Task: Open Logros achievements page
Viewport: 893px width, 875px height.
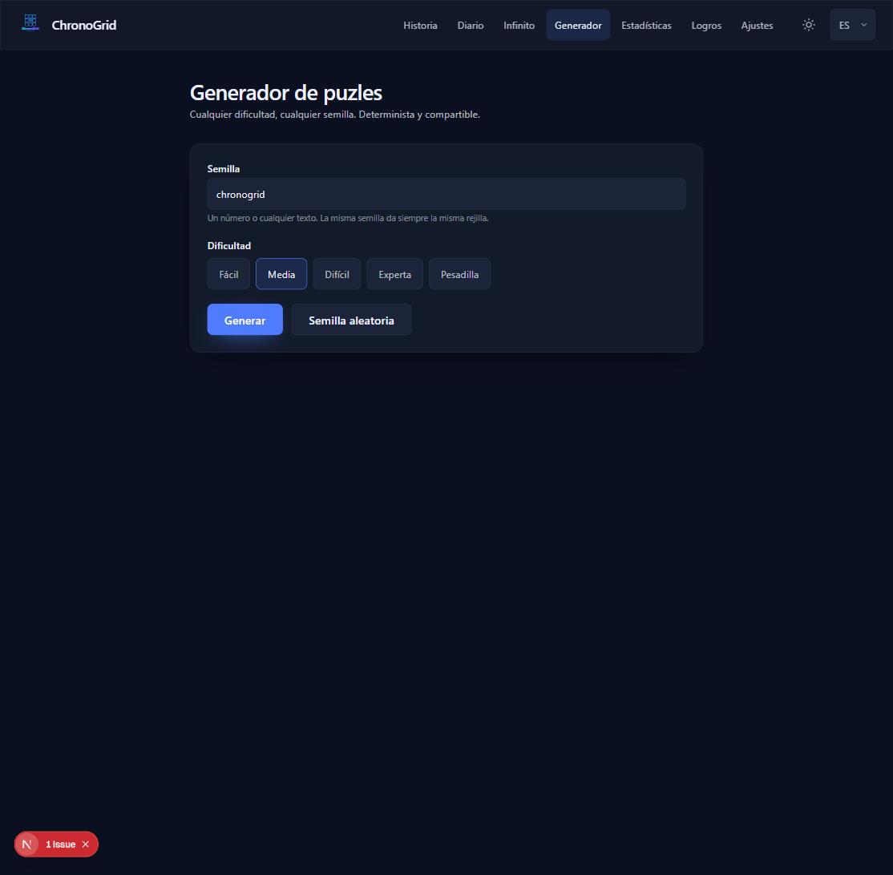Action: pos(706,25)
